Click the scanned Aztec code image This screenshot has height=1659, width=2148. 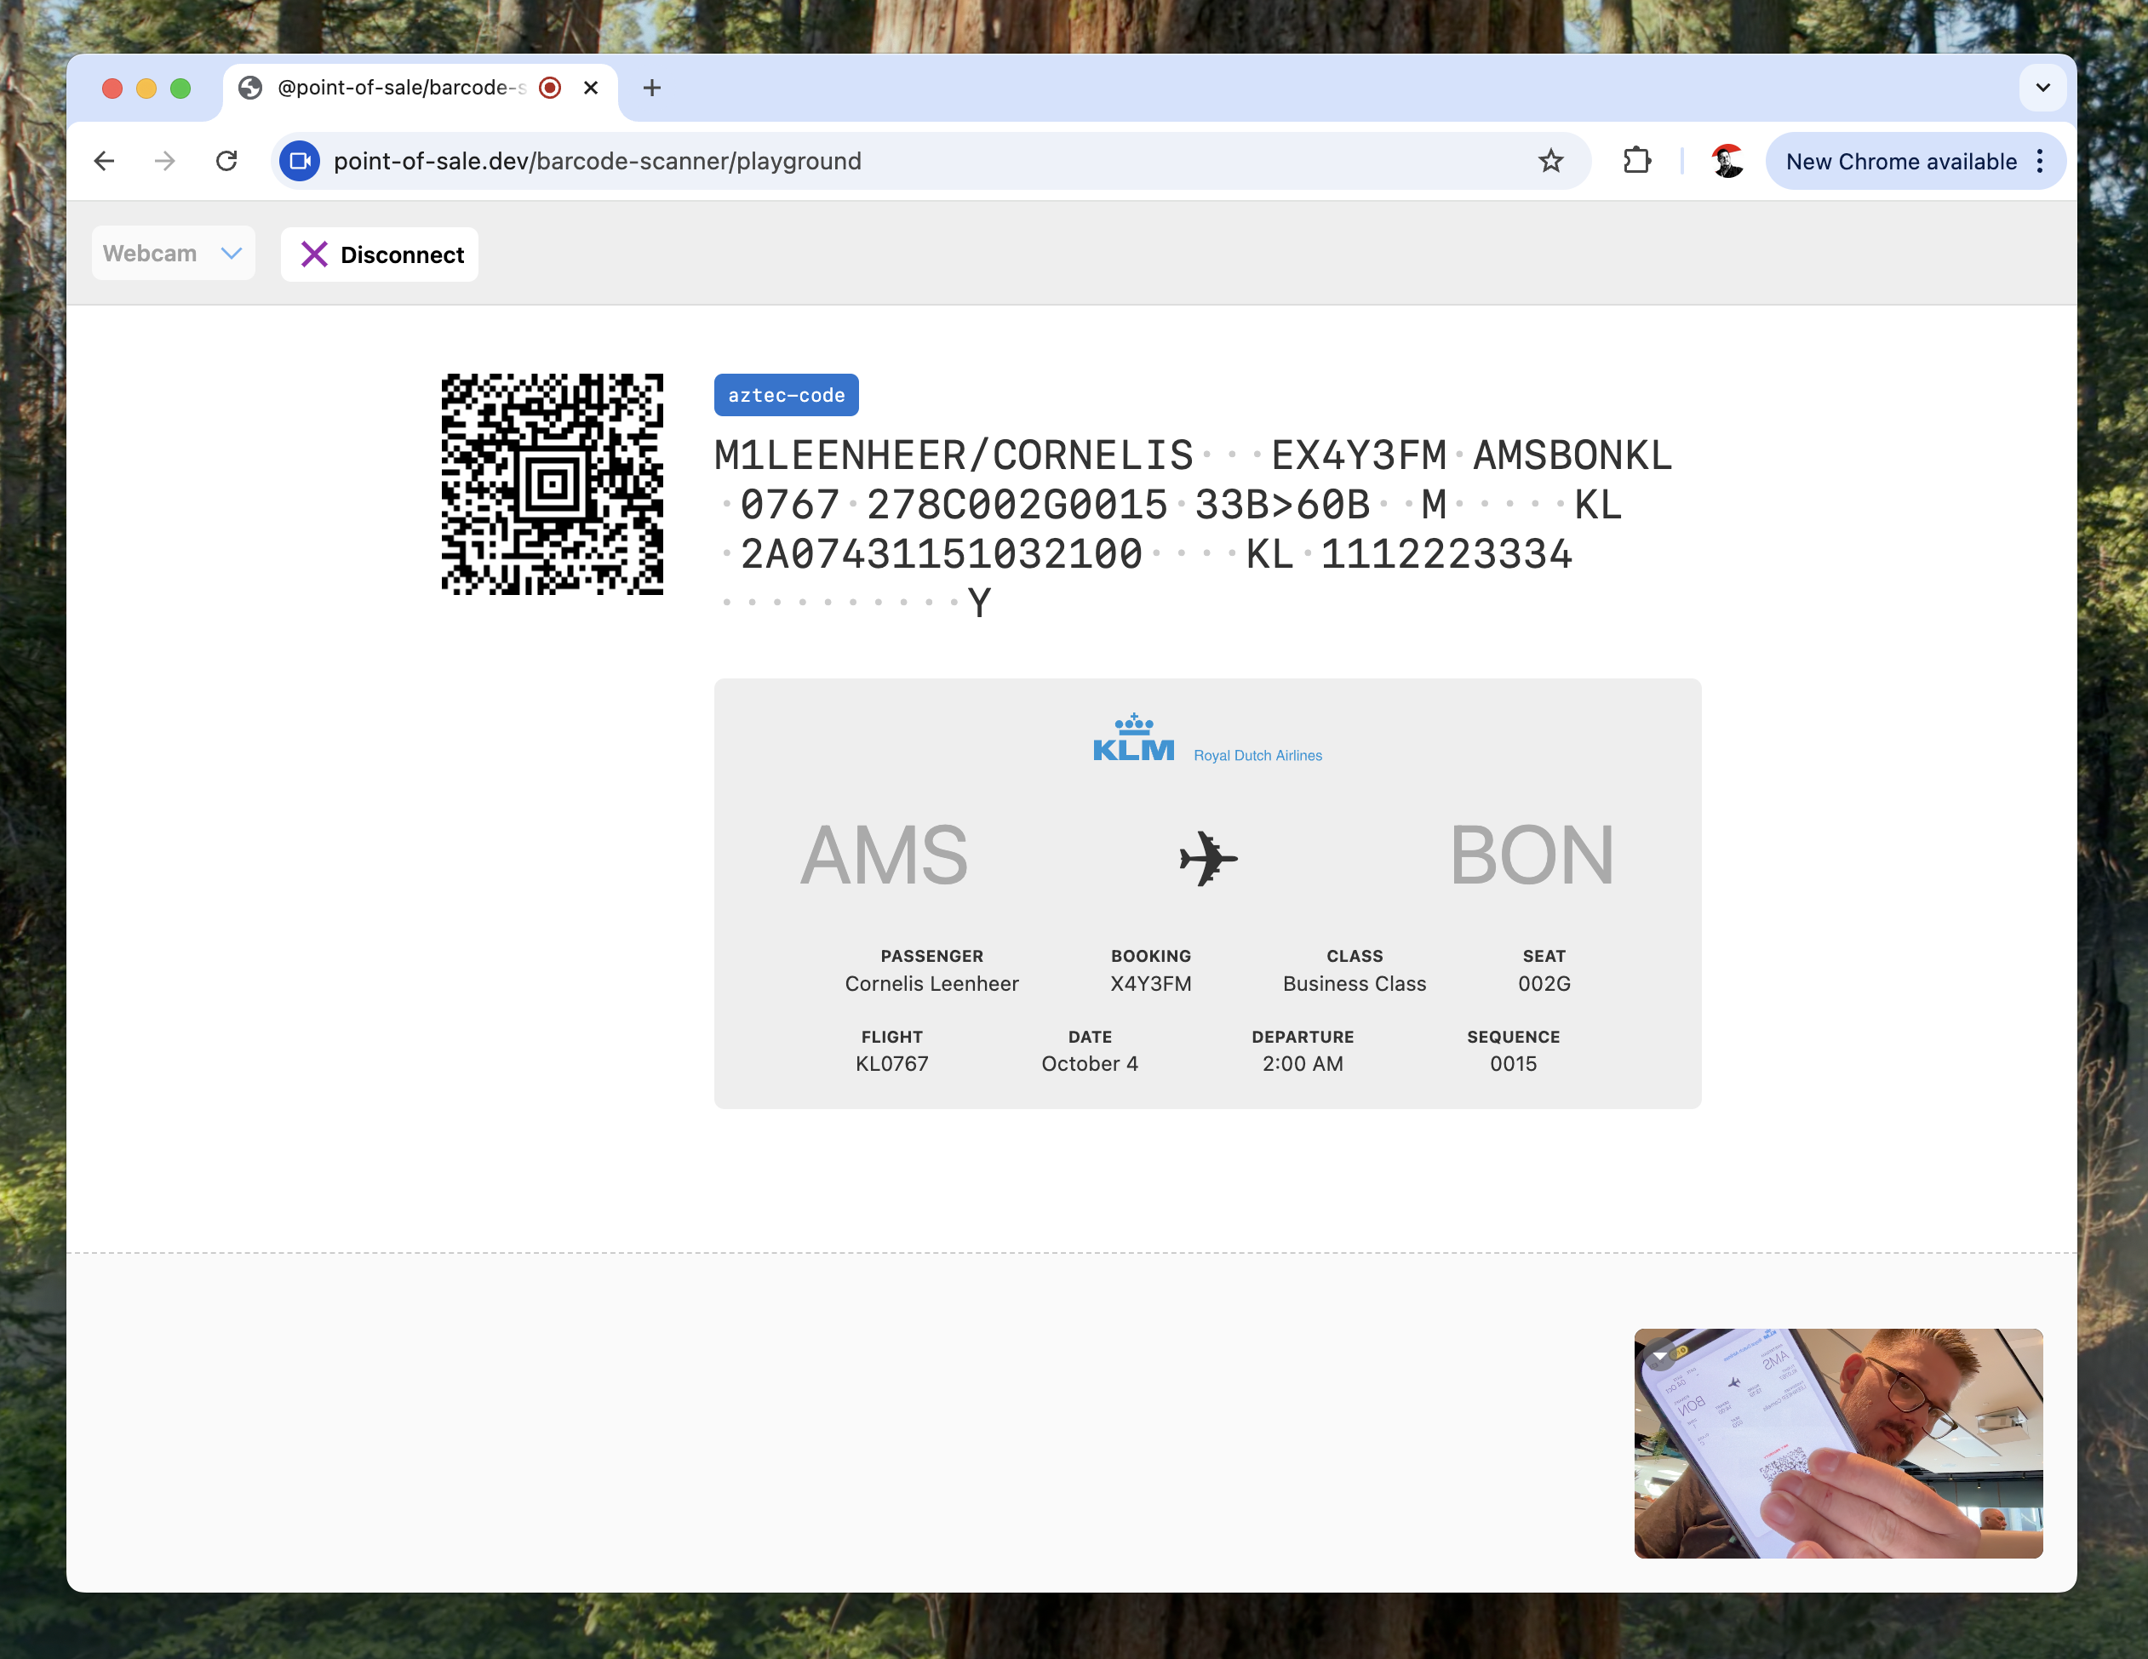point(552,483)
